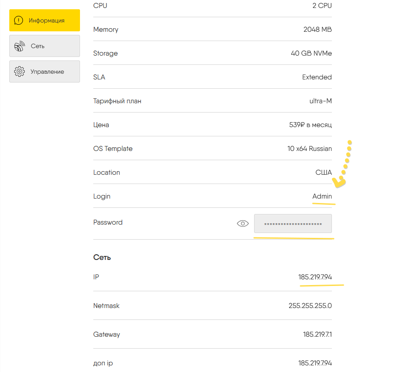
Task: Click the 539₽ в месяц price
Action: click(x=310, y=125)
